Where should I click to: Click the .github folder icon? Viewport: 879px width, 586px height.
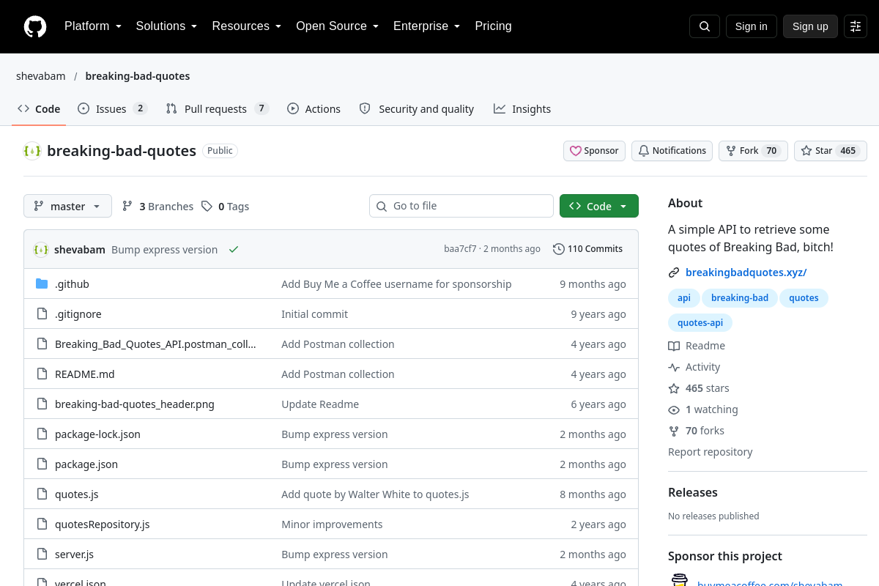(x=42, y=284)
